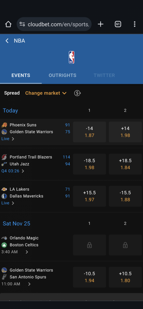The width and height of the screenshot is (143, 309).
Task: Toggle the cash-out coin icon next to Change market
Action: click(x=77, y=93)
